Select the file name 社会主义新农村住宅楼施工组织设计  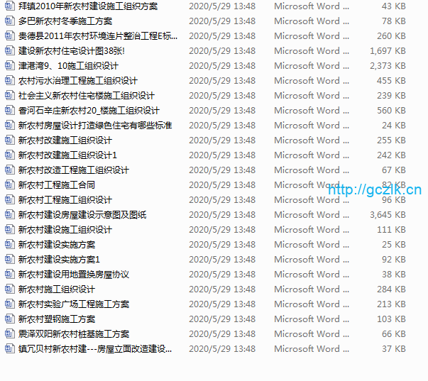(86, 96)
